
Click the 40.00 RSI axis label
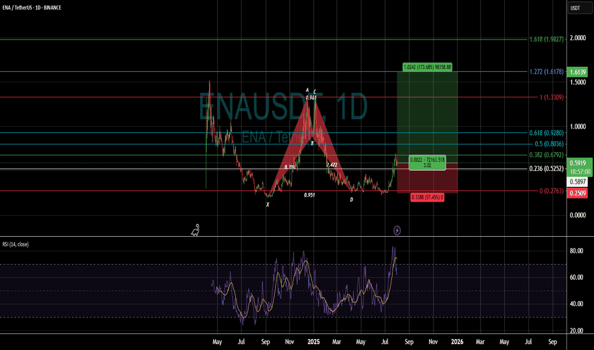(576, 304)
